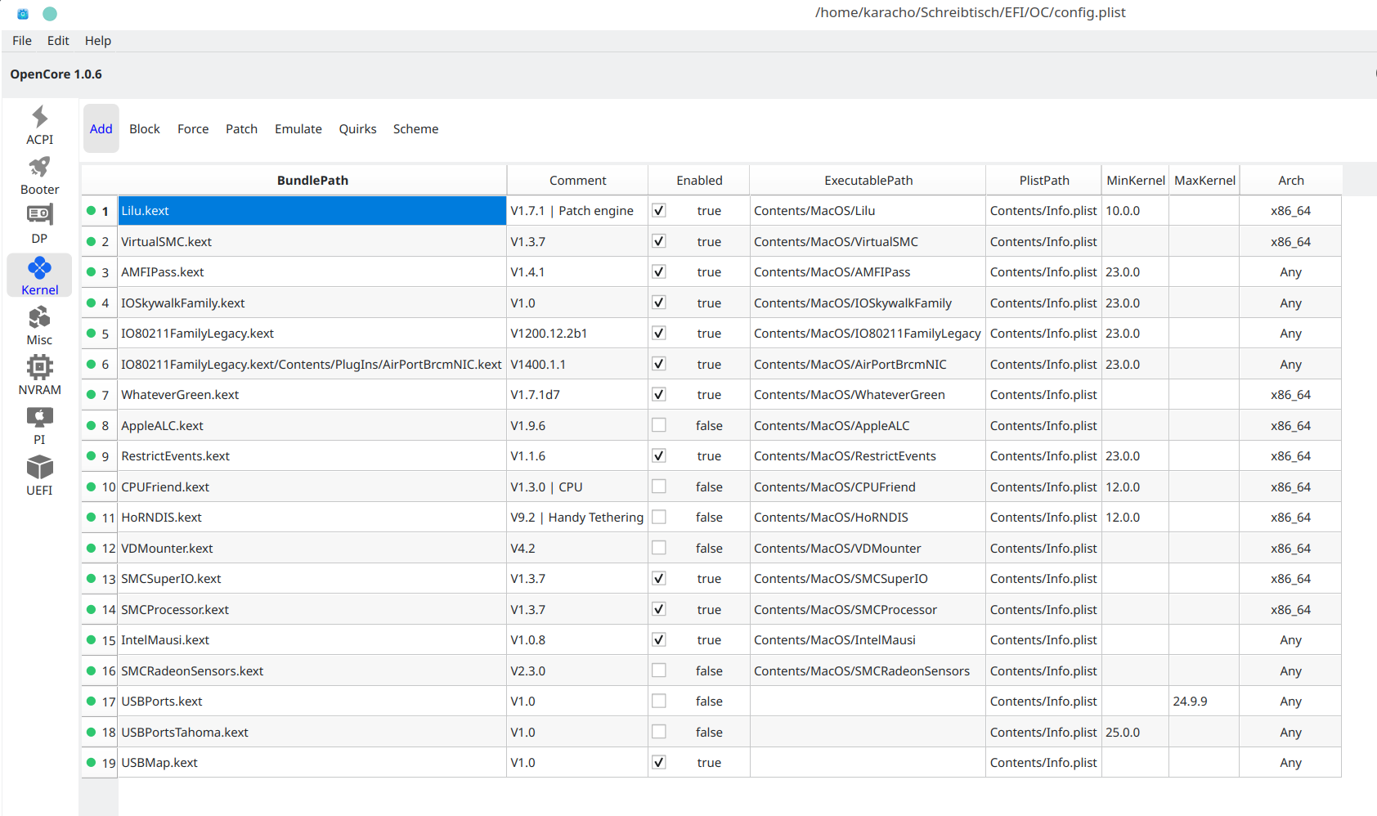Open the NVRAM chip icon
This screenshot has height=816, width=1377.
coord(39,368)
